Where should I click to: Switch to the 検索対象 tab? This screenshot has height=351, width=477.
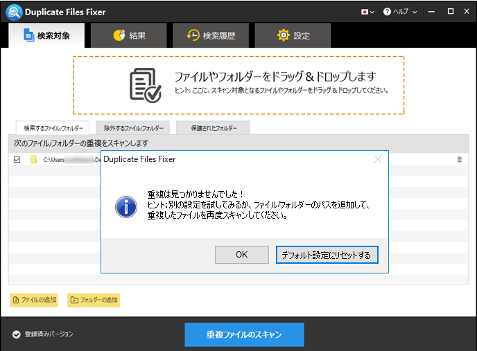46,35
